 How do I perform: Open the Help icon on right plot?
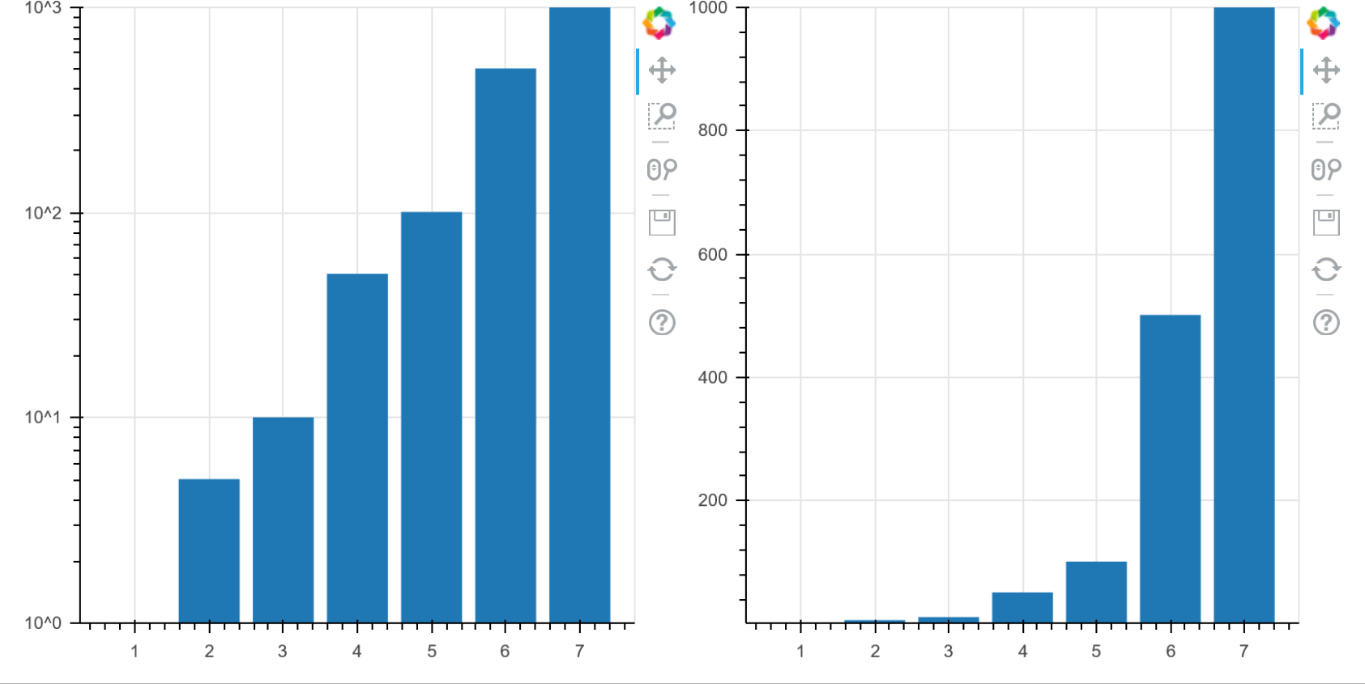[x=1326, y=322]
